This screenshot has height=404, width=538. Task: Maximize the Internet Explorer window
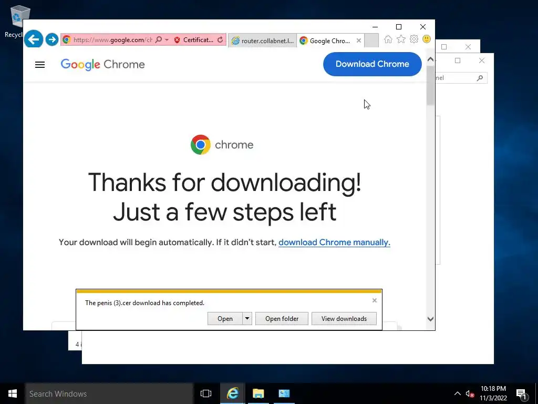[x=399, y=27]
